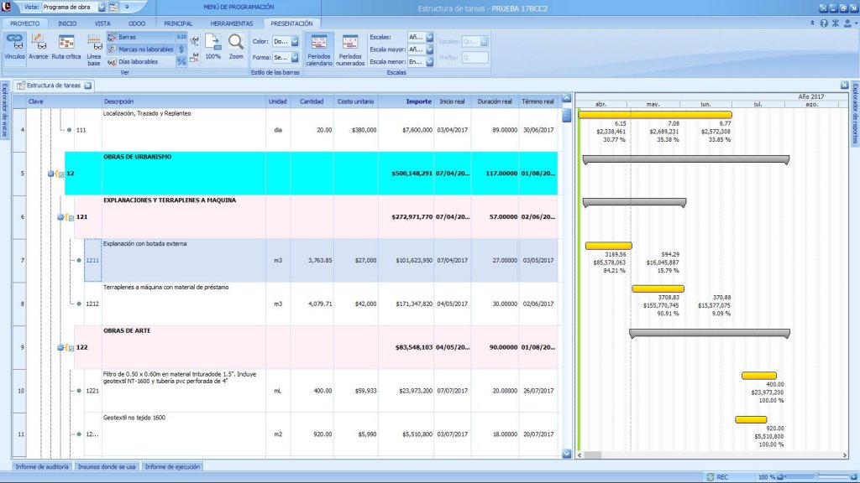Image resolution: width=860 pixels, height=483 pixels.
Task: Toggle the Barras display option
Action: (127, 38)
